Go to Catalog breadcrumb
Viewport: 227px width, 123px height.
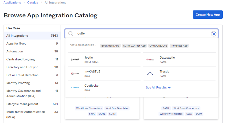[33, 3]
